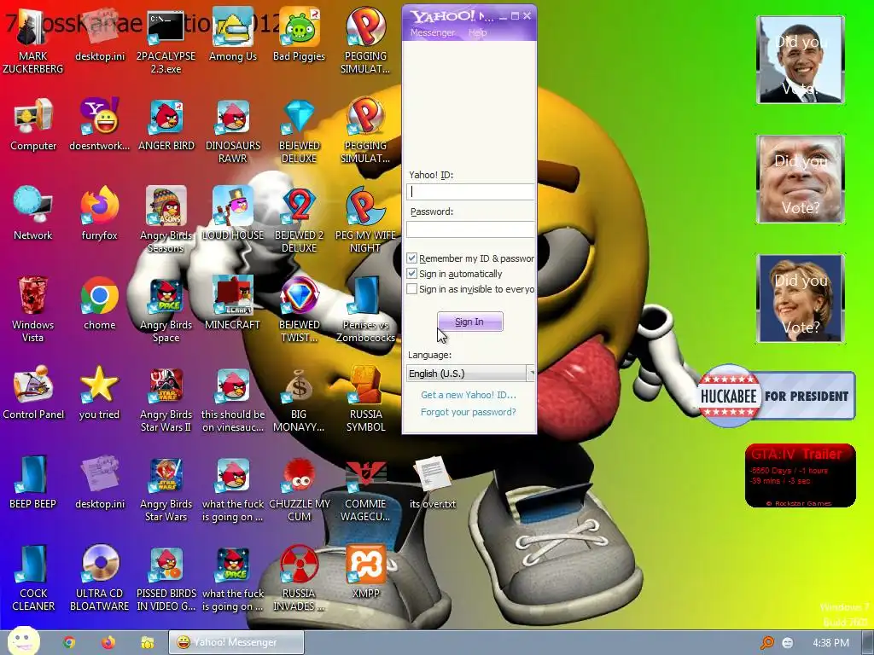The image size is (874, 655).
Task: Open the folder icon on the taskbar
Action: coord(147,642)
